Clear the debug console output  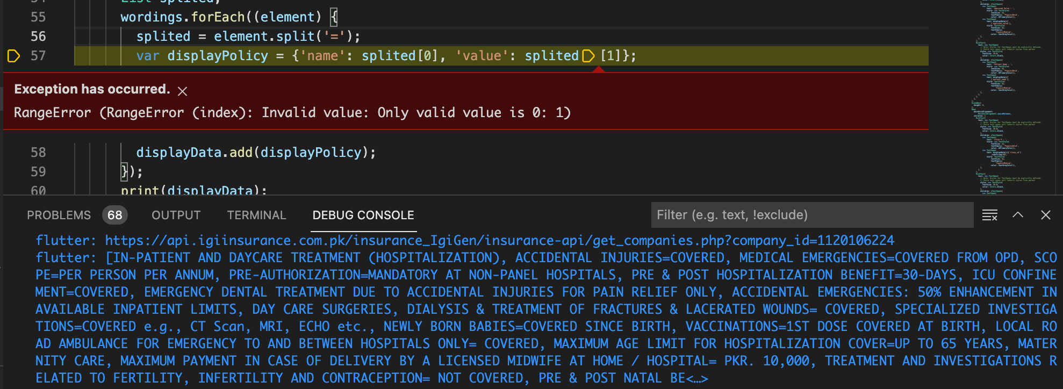989,215
